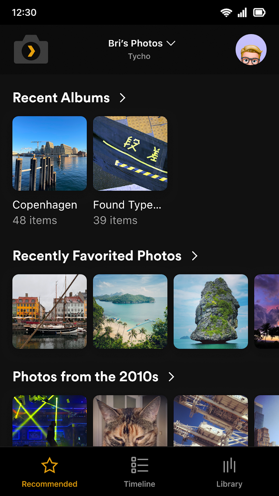Open the cat photo from the 2010s
Image resolution: width=279 pixels, height=496 pixels.
[130, 421]
